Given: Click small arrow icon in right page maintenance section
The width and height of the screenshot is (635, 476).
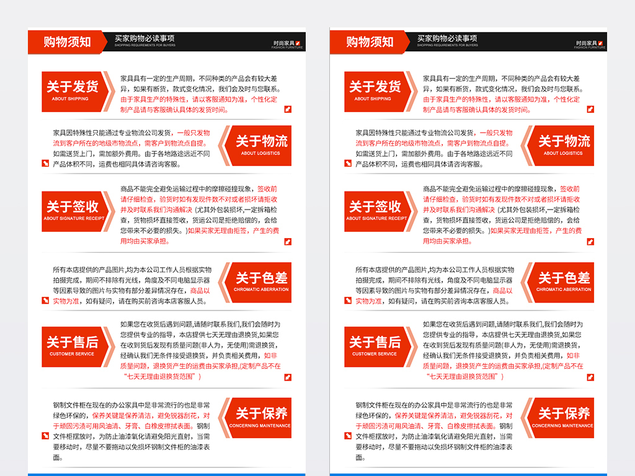Looking at the screenshot, I should (x=348, y=436).
